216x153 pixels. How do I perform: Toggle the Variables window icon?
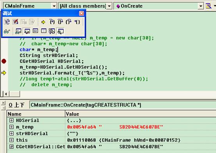pos(27,31)
